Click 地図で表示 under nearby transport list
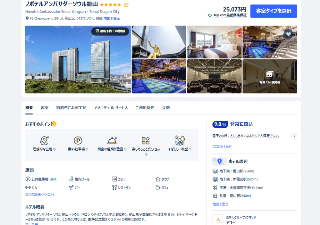Viewport: 320px width, 225px height. point(220,204)
